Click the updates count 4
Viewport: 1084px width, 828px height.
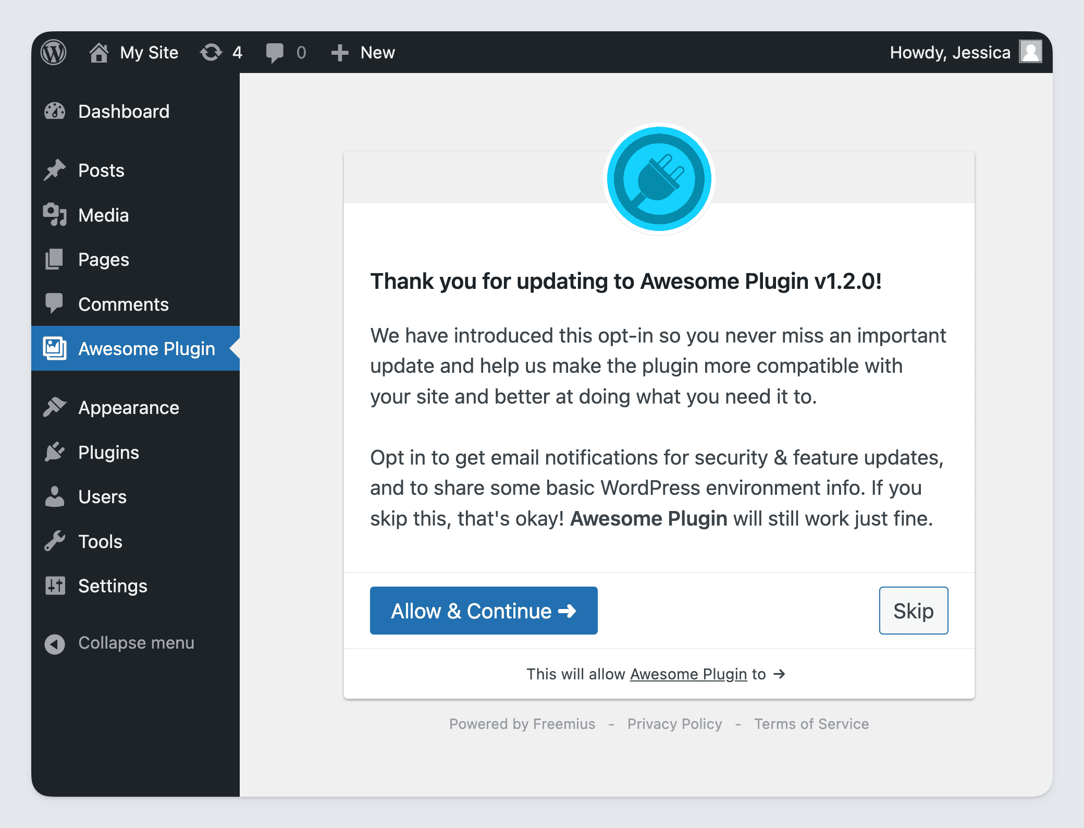click(x=238, y=53)
